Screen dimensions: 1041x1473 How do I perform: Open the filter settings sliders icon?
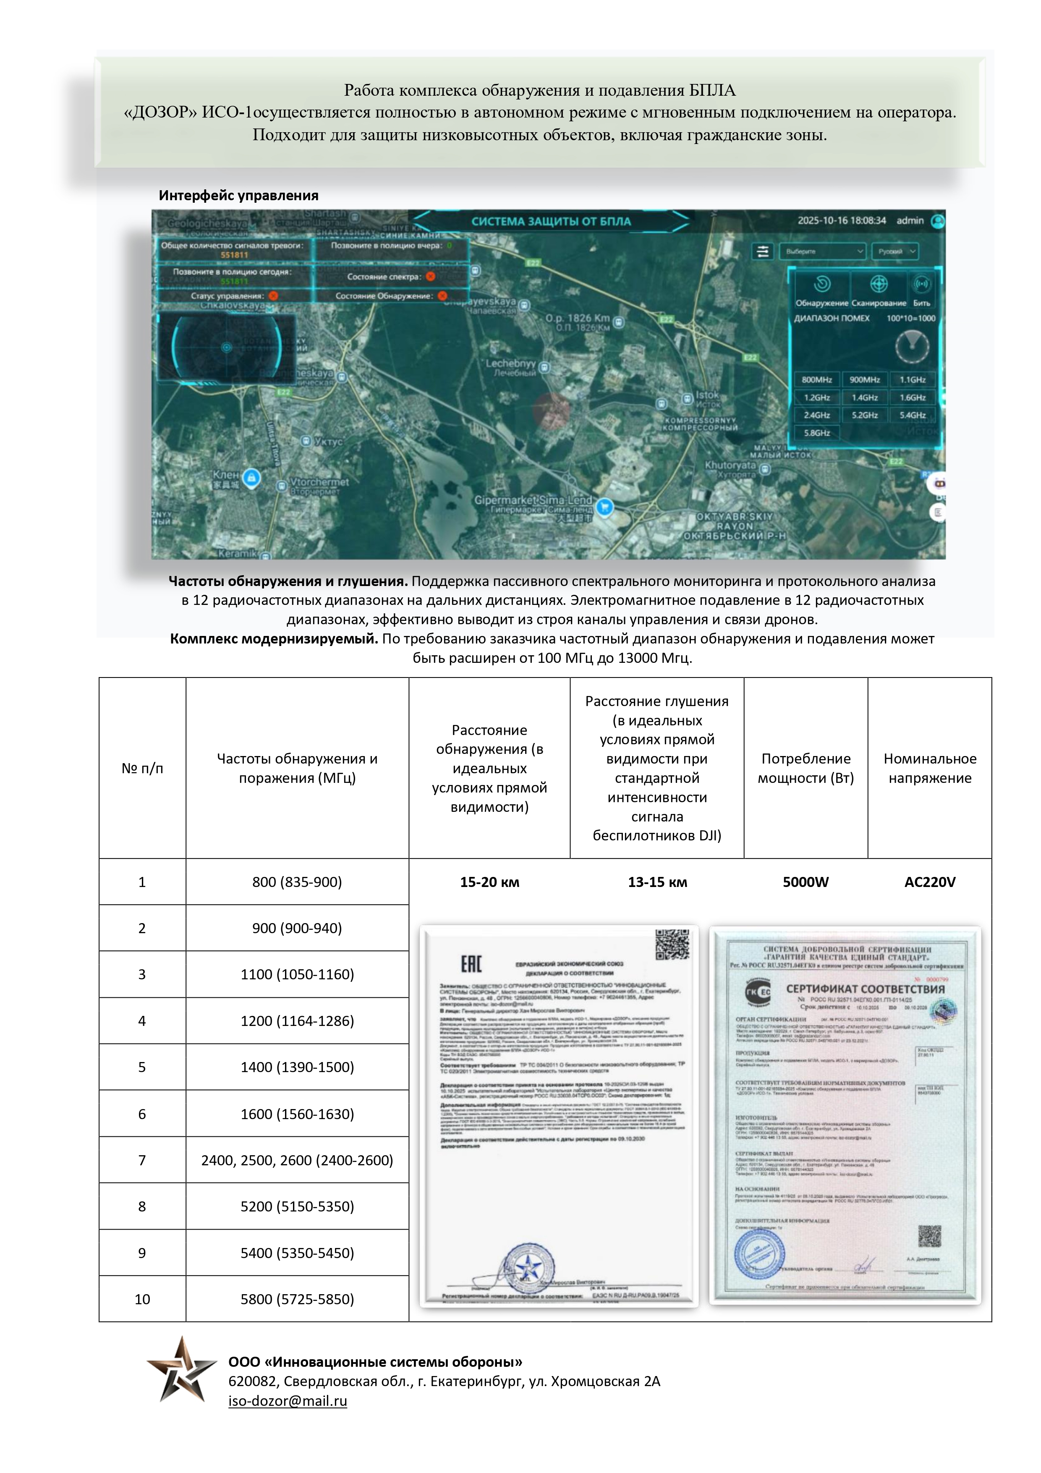763,251
